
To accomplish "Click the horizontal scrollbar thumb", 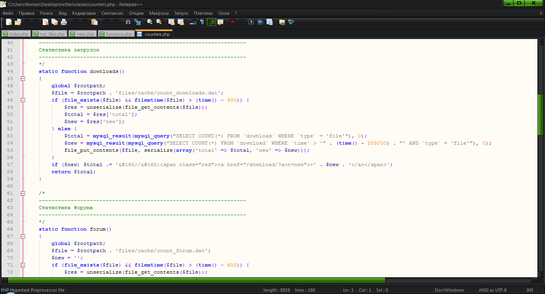I will pos(195,280).
